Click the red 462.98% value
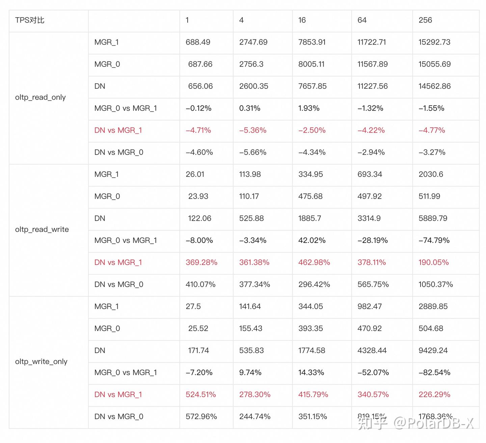Screen dimensions: 486x443 click(x=314, y=262)
